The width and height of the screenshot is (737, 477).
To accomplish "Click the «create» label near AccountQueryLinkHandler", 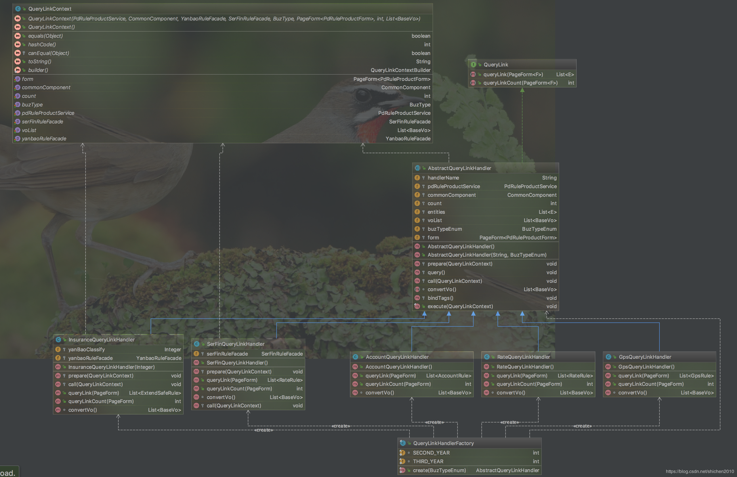I will [x=434, y=422].
